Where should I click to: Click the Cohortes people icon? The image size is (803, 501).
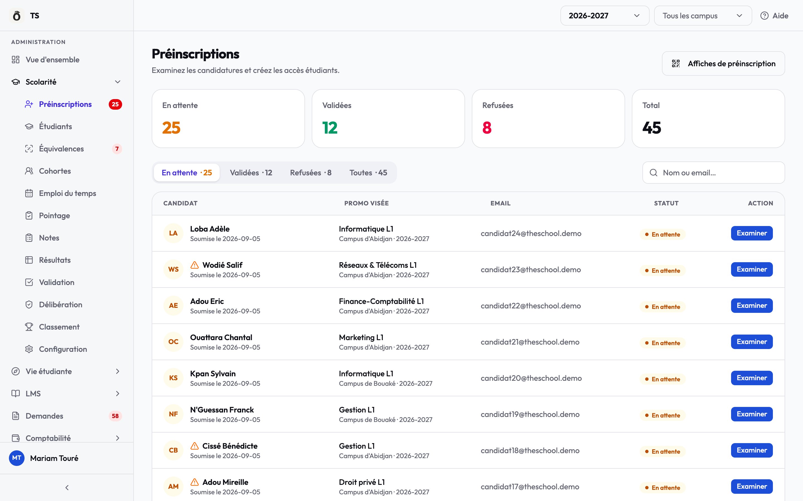pyautogui.click(x=29, y=171)
